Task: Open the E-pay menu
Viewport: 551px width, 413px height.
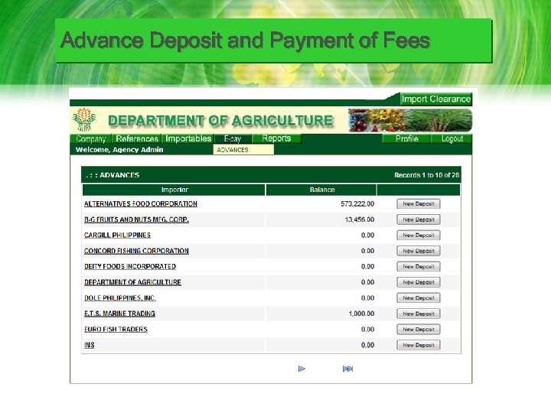Action: pyautogui.click(x=233, y=138)
